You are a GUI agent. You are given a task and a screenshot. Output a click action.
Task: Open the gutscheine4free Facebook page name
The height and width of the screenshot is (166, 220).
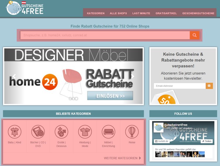(176, 125)
